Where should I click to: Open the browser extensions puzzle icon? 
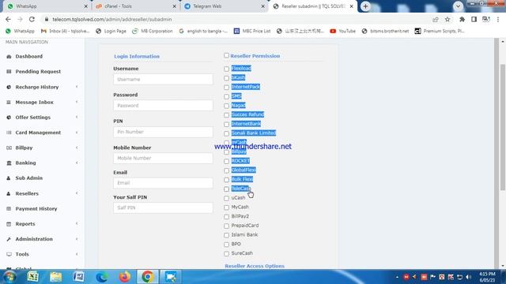click(462, 19)
